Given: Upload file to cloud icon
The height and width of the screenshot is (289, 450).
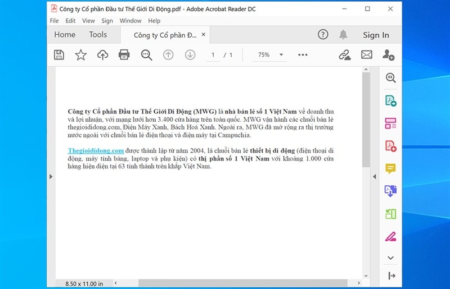Looking at the screenshot, I should (102, 54).
